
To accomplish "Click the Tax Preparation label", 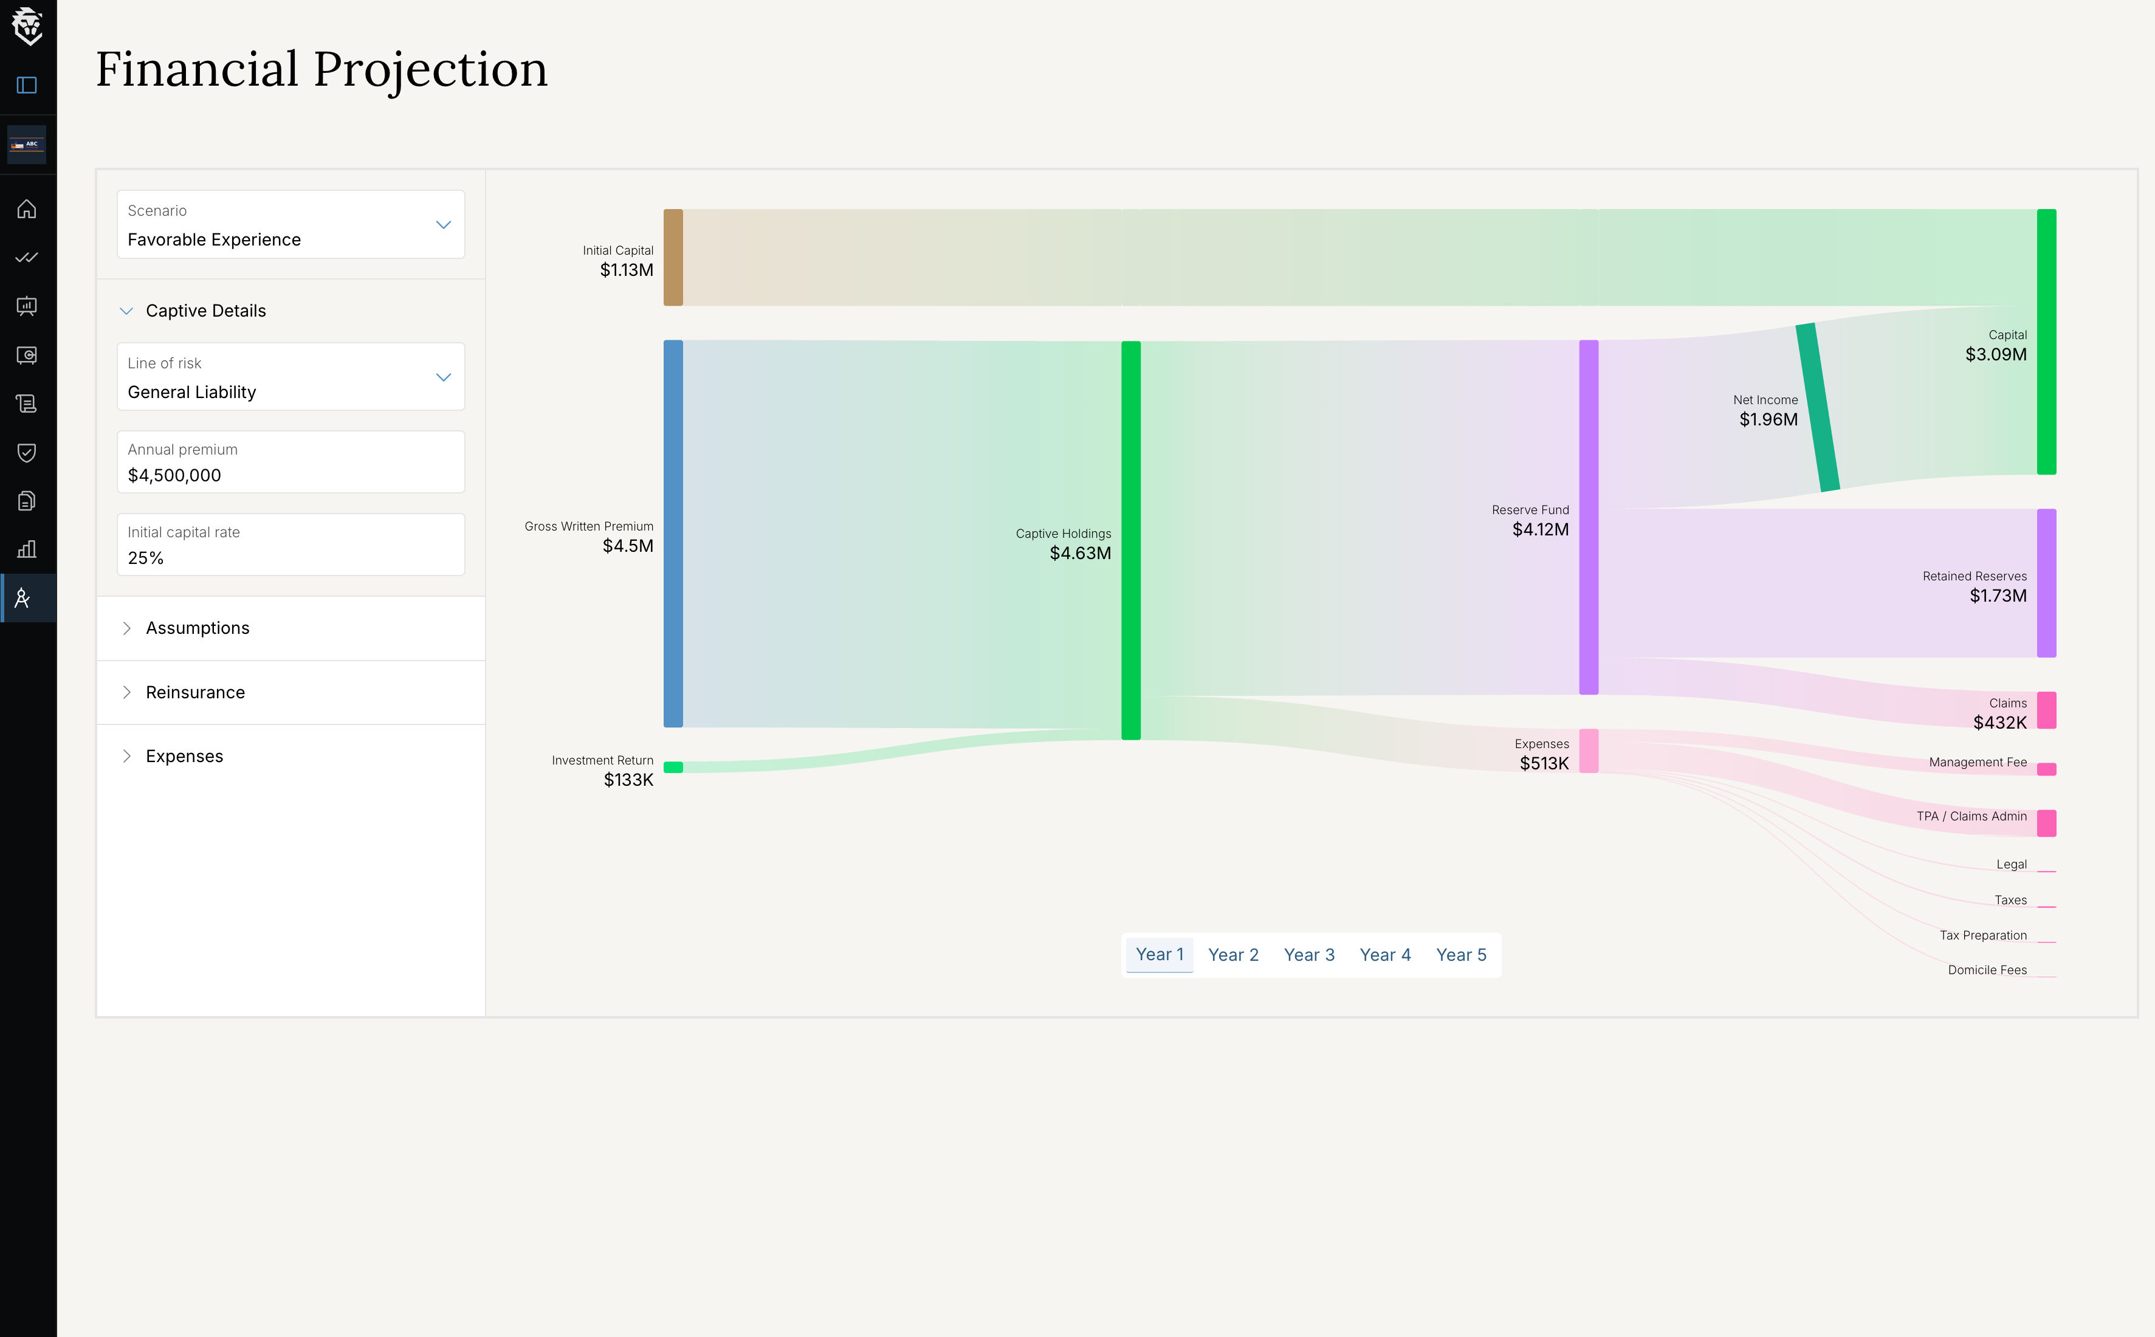I will 1982,935.
